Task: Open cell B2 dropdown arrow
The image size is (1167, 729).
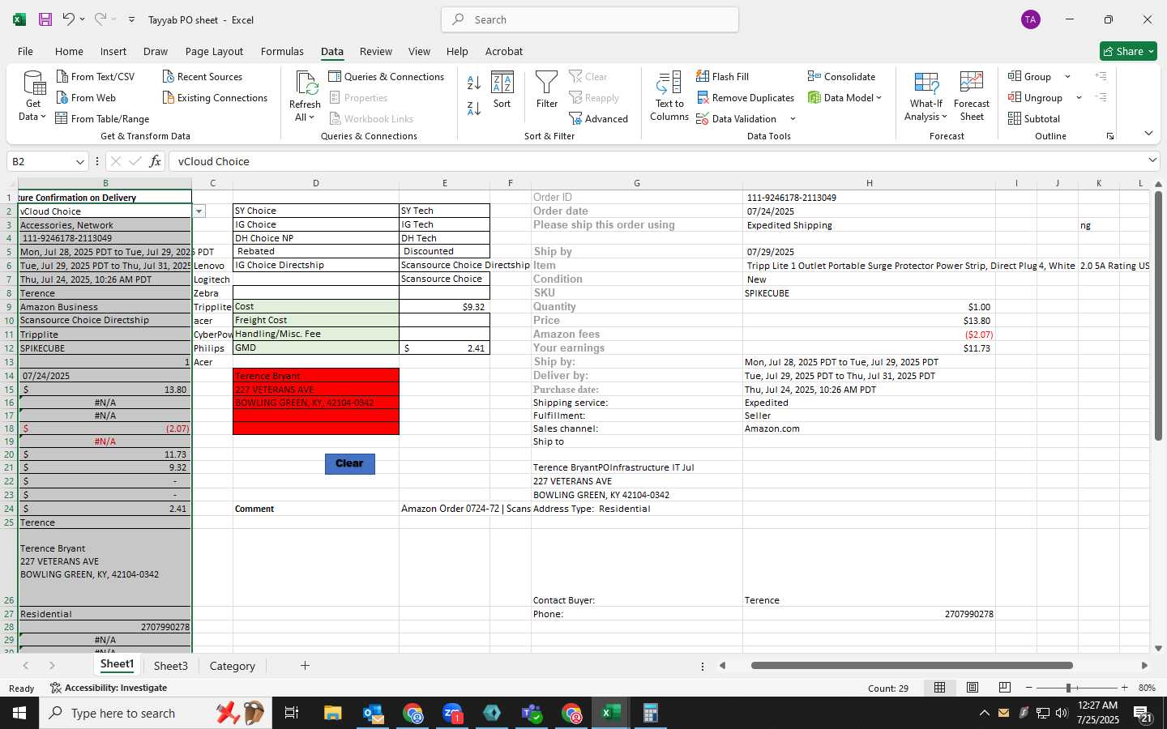Action: [199, 211]
